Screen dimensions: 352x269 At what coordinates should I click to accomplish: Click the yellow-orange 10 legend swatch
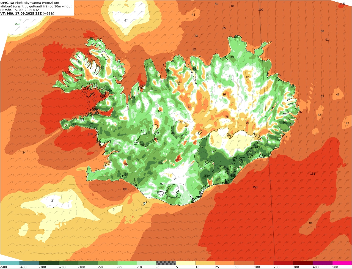[x=205, y=263]
